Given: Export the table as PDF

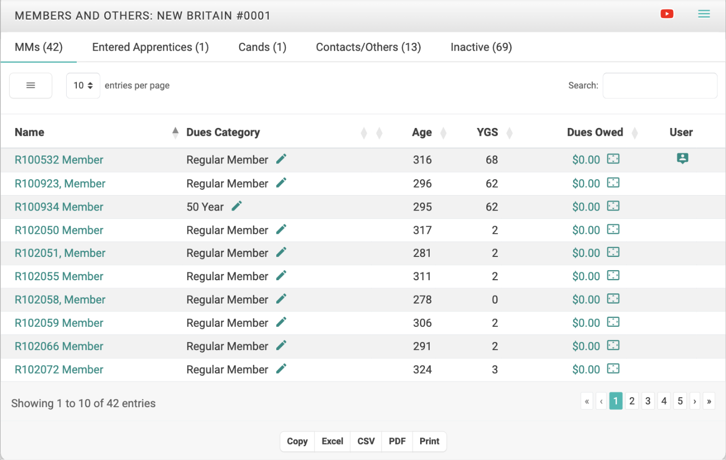Looking at the screenshot, I should point(397,441).
